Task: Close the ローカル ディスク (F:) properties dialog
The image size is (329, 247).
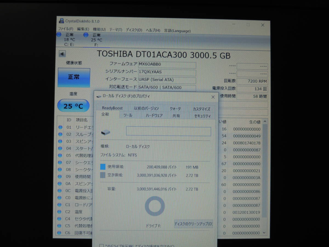Action: [213, 97]
